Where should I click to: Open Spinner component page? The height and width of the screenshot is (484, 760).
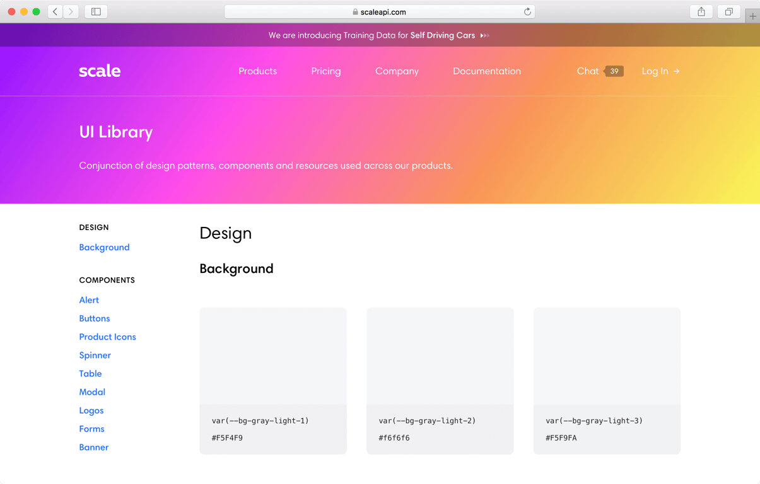pos(95,355)
